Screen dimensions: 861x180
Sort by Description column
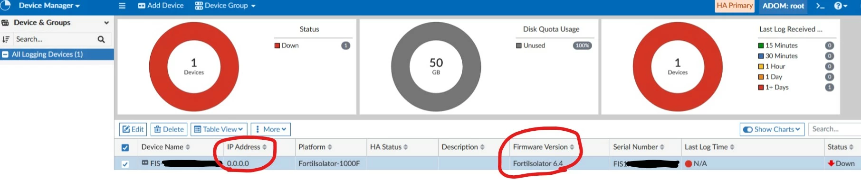tap(463, 147)
